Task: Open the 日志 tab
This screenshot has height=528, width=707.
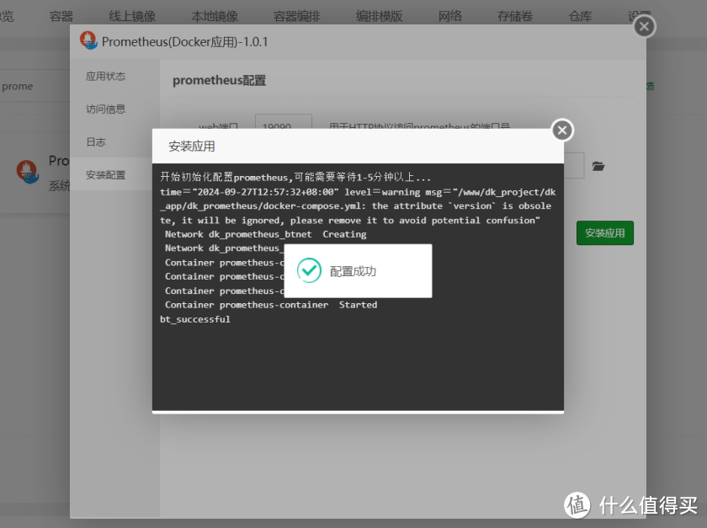Action: [x=95, y=141]
